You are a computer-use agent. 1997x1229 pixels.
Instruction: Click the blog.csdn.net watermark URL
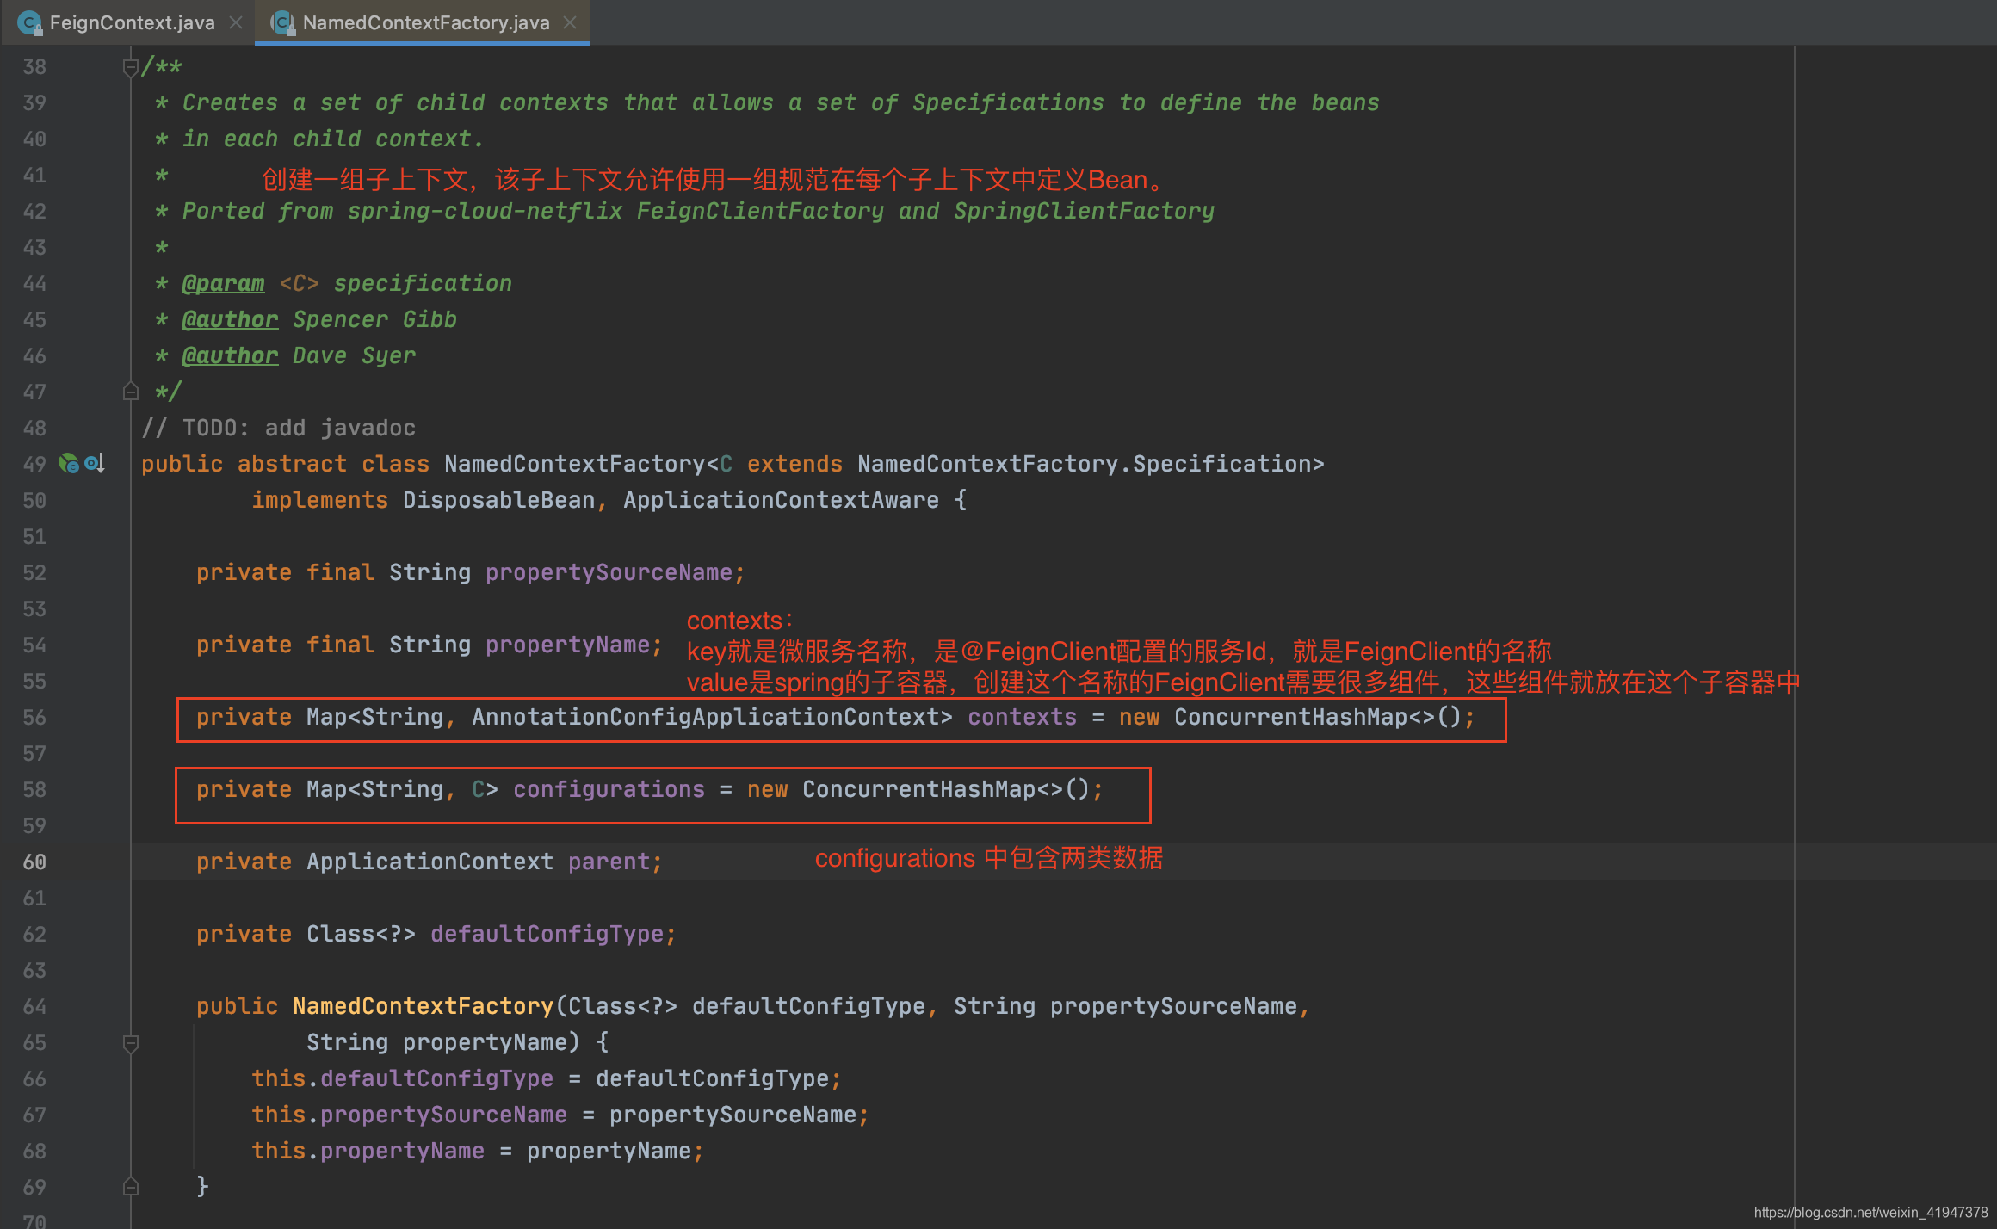click(x=1870, y=1213)
